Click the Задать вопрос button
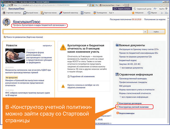Viewport: 170px width, 129px height. coord(122,9)
